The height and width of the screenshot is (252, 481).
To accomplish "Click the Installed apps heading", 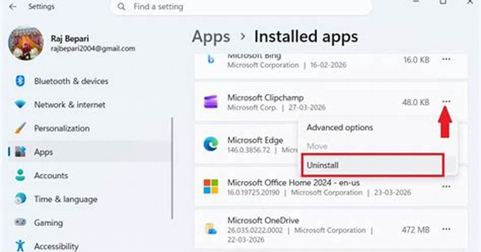I will pos(306,37).
